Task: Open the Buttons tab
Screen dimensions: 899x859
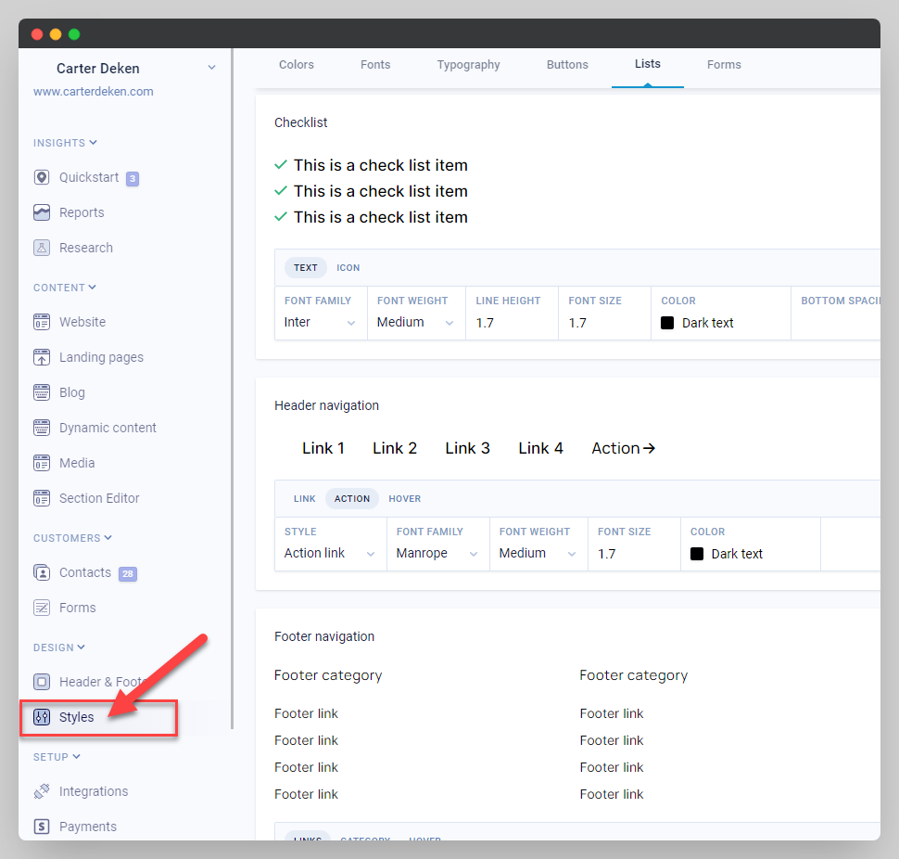Action: (567, 65)
